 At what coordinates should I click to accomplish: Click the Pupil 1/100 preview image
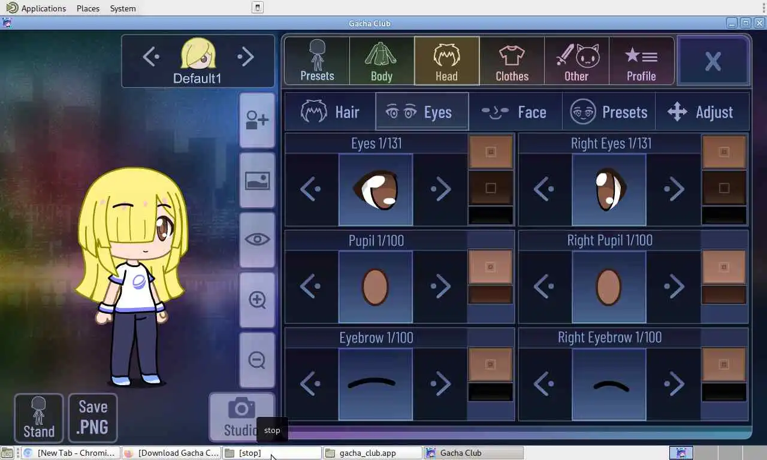376,286
